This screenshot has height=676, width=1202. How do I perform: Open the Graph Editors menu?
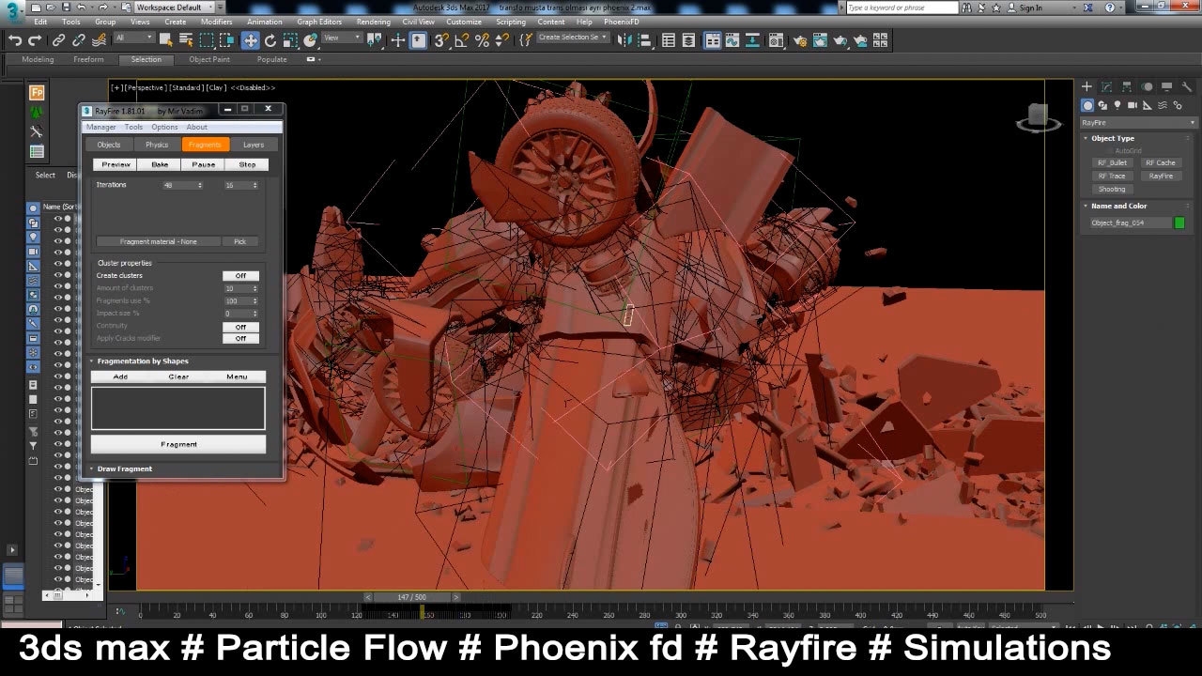point(319,22)
